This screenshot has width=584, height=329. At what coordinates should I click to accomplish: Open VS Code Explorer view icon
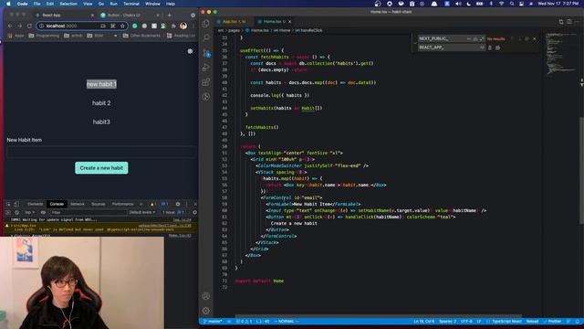(205, 24)
